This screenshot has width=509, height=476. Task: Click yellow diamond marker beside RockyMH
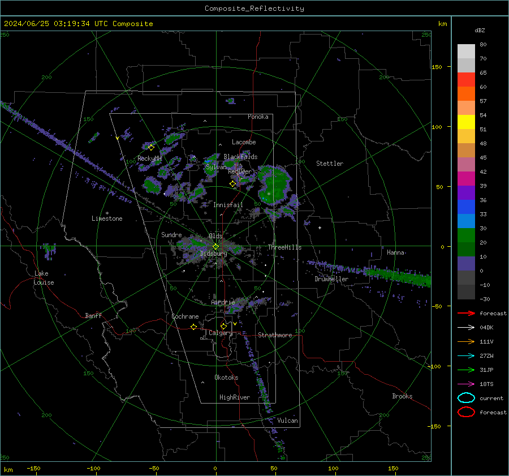tap(151, 148)
